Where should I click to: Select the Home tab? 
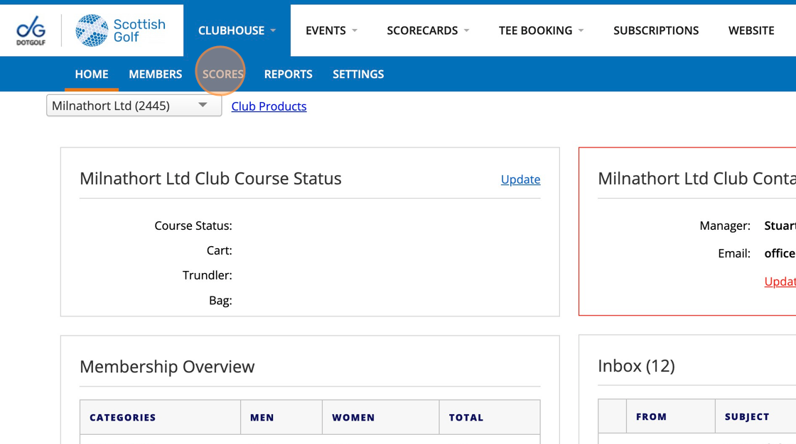pos(92,74)
